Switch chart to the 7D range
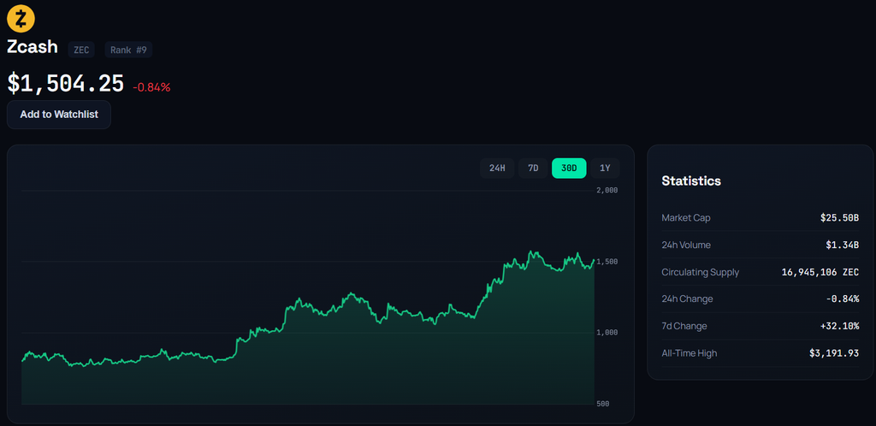876x426 pixels. point(533,168)
